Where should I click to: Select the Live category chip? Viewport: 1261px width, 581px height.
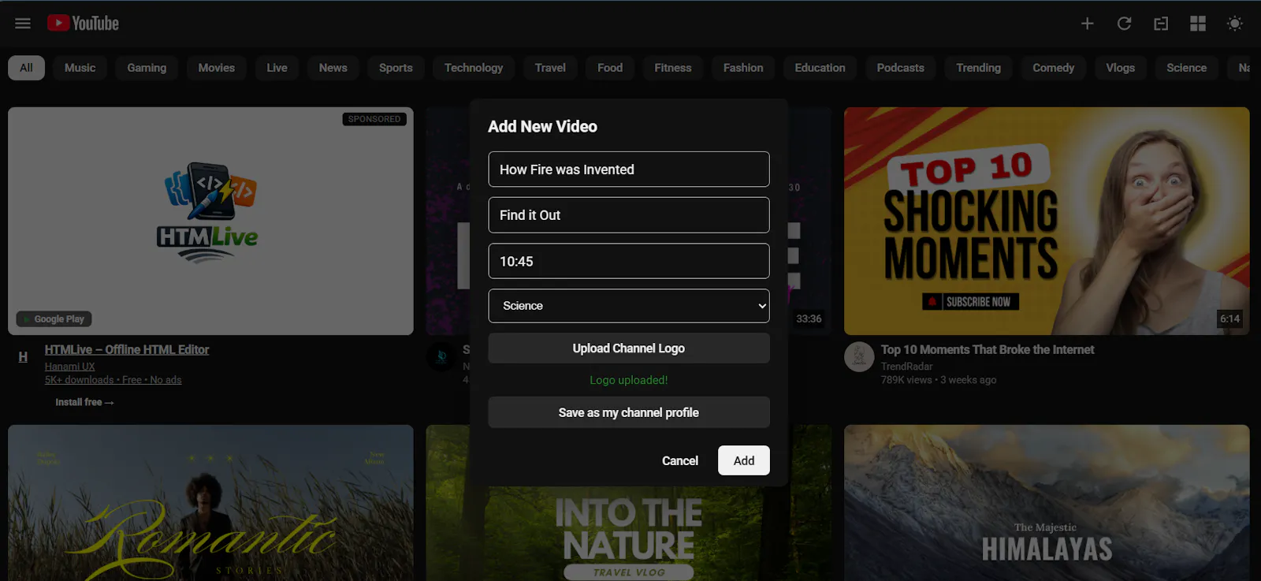(x=277, y=68)
